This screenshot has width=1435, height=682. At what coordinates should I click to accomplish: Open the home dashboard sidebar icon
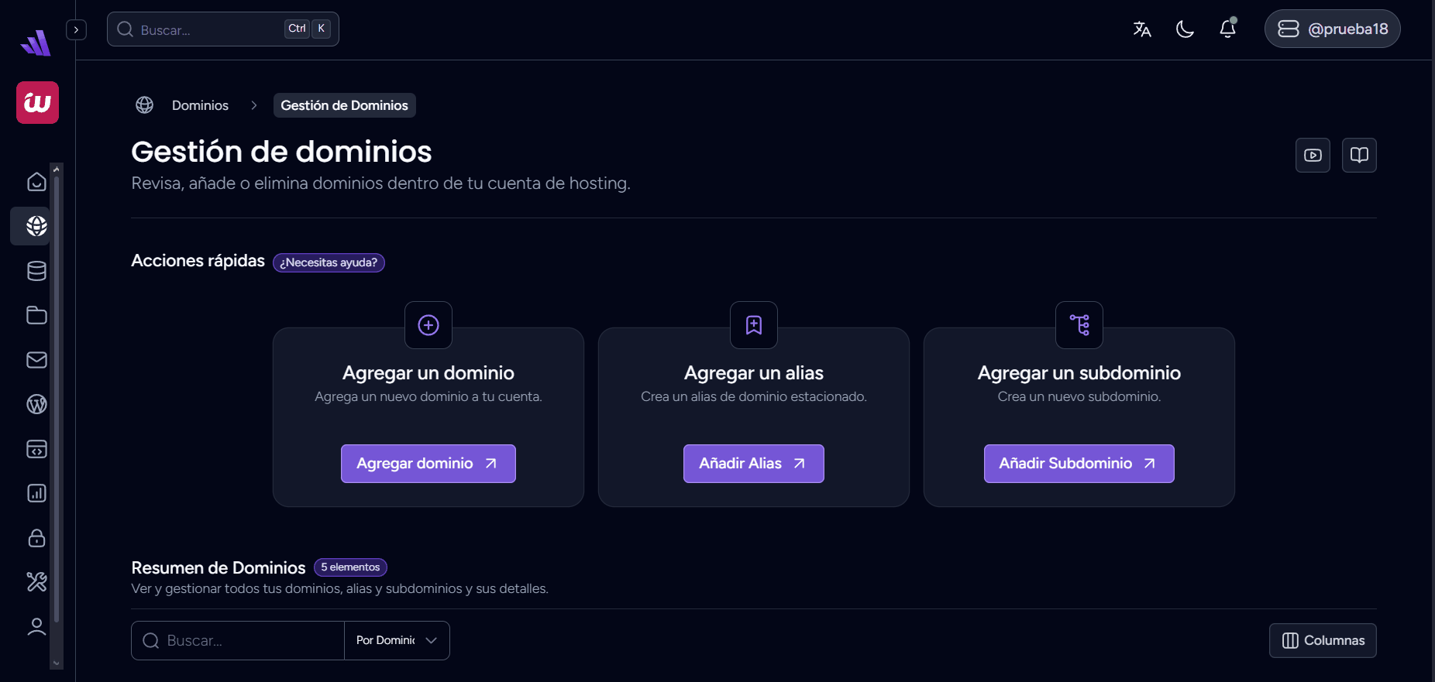pyautogui.click(x=36, y=182)
